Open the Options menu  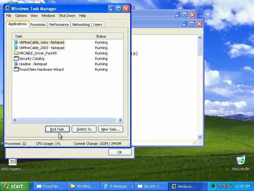tap(21, 16)
